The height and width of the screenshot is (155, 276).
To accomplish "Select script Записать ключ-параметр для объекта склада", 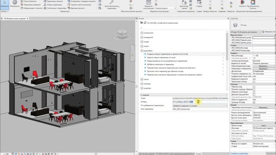I will 165,71.
